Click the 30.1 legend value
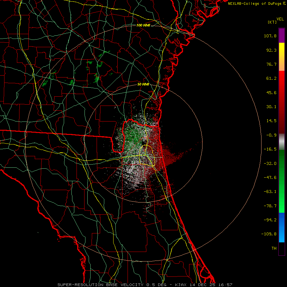287x287 pixels. coord(271,107)
